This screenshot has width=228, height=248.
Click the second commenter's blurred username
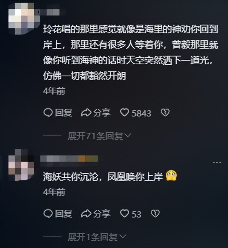(x=69, y=160)
